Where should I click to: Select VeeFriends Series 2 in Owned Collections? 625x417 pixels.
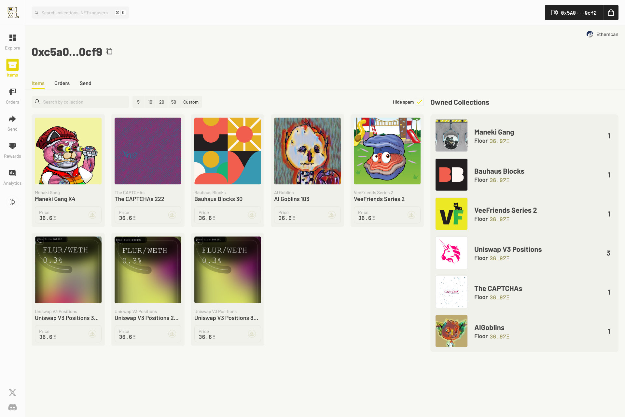click(x=524, y=214)
